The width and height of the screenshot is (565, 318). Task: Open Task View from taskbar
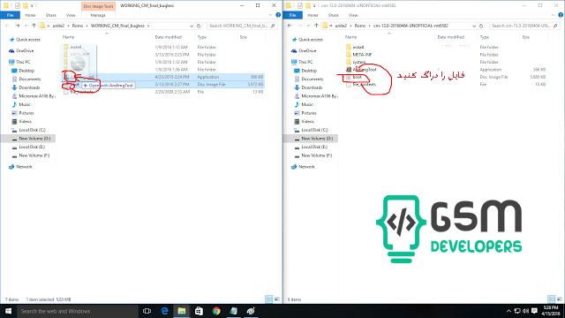(x=147, y=311)
